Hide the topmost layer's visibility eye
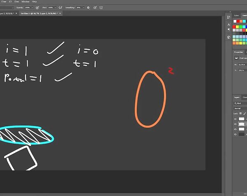The height and width of the screenshot is (196, 247). tap(235, 119)
